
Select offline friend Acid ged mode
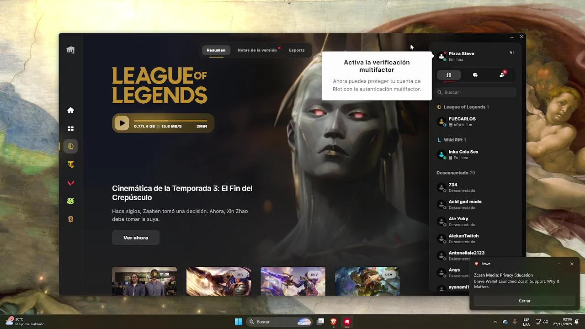[x=465, y=202]
